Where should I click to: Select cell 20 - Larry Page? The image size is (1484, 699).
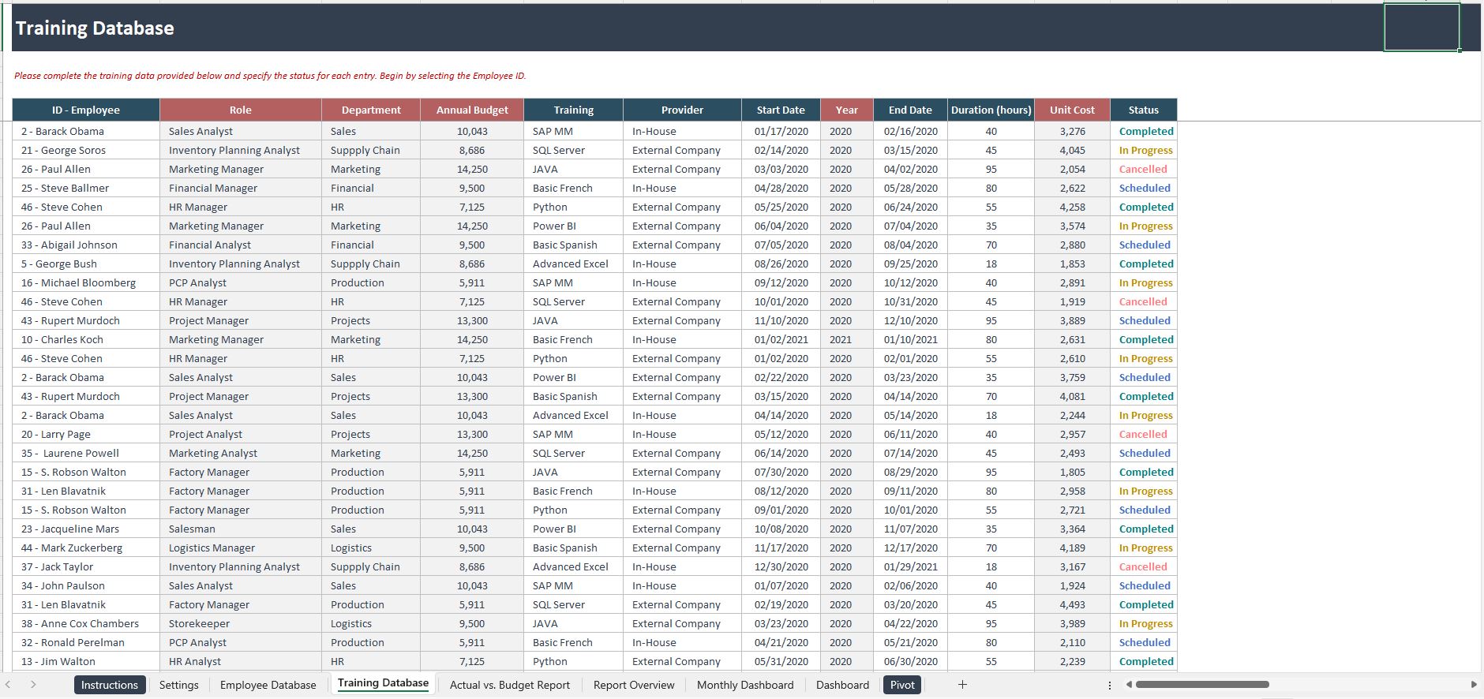[86, 434]
